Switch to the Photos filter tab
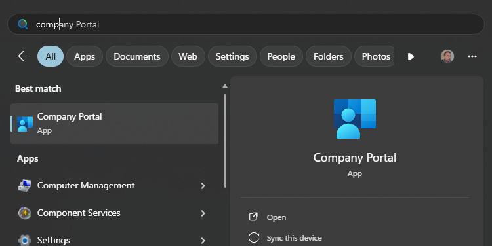Viewport: 492px width, 246px height. tap(375, 56)
